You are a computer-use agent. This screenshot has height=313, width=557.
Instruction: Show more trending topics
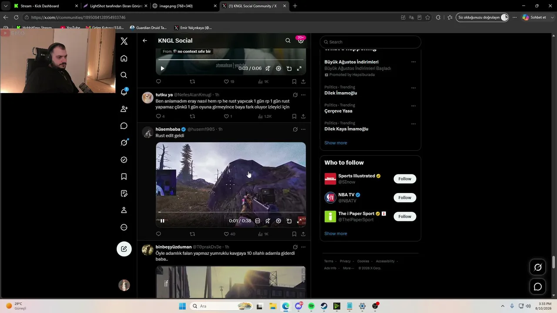pos(336,143)
